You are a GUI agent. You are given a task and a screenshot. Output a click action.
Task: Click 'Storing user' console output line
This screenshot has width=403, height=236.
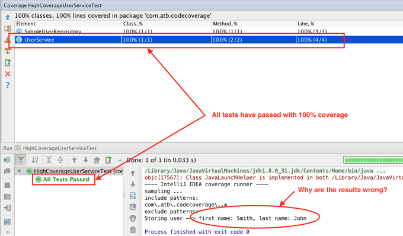pyautogui.click(x=225, y=218)
